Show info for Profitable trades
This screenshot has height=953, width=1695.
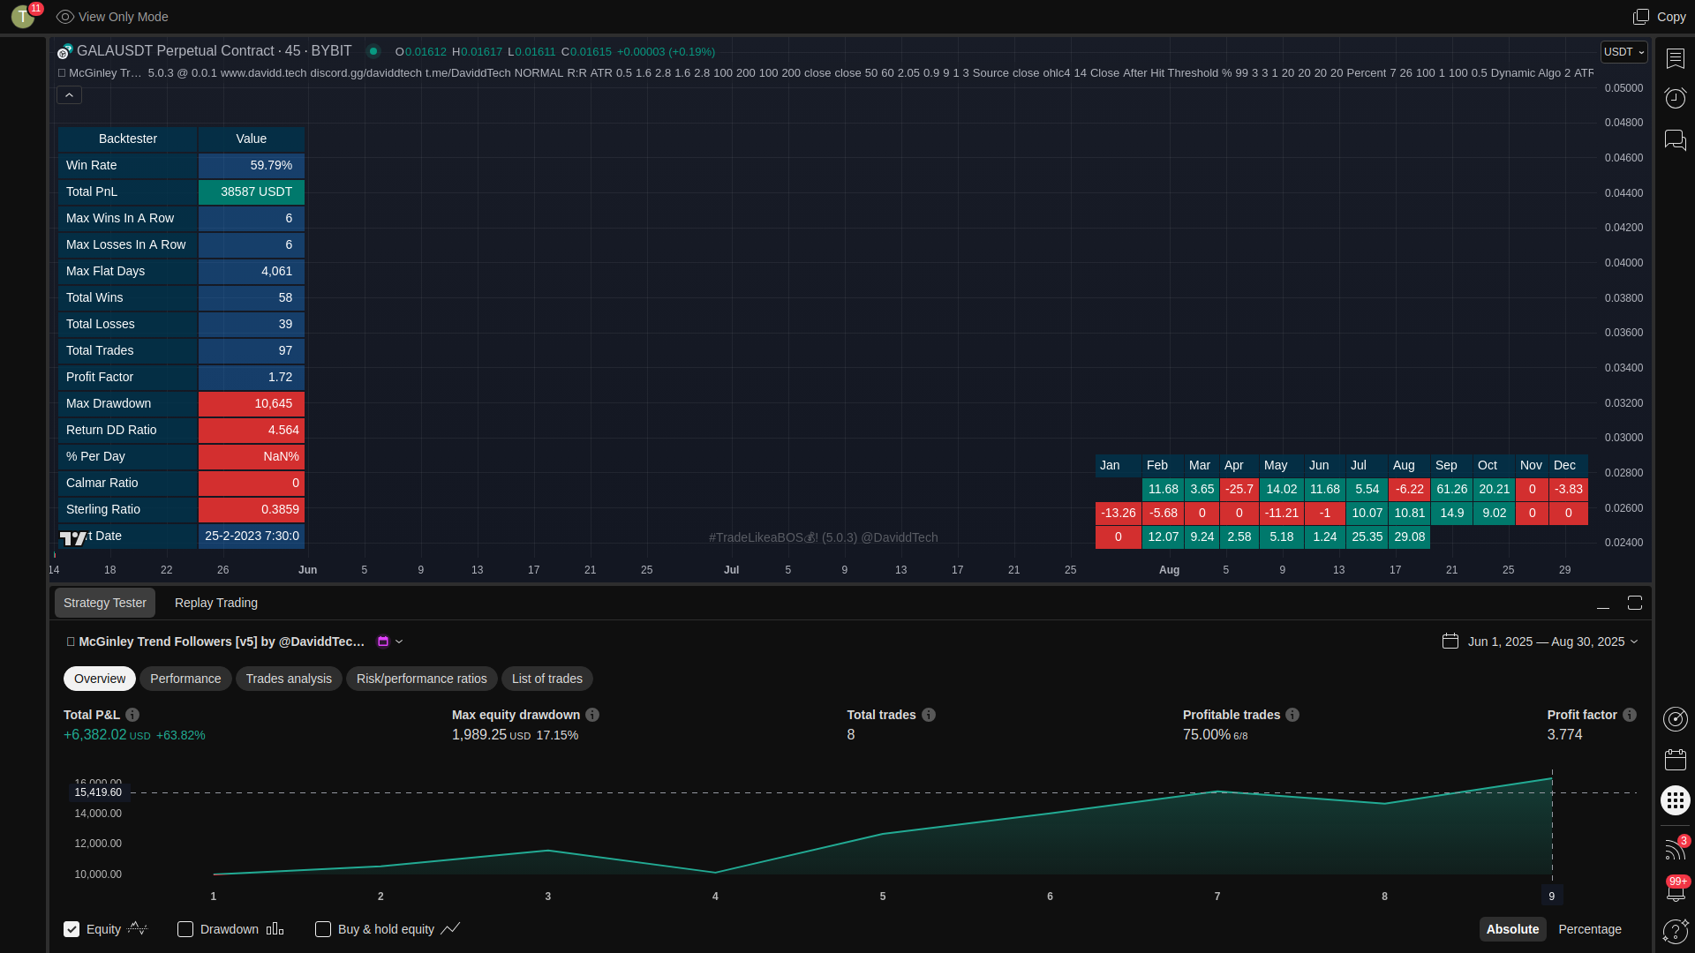1292,715
